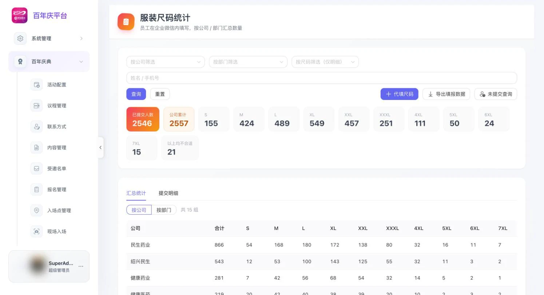Switch to the 提交明细 tab
544x295 pixels.
point(168,193)
